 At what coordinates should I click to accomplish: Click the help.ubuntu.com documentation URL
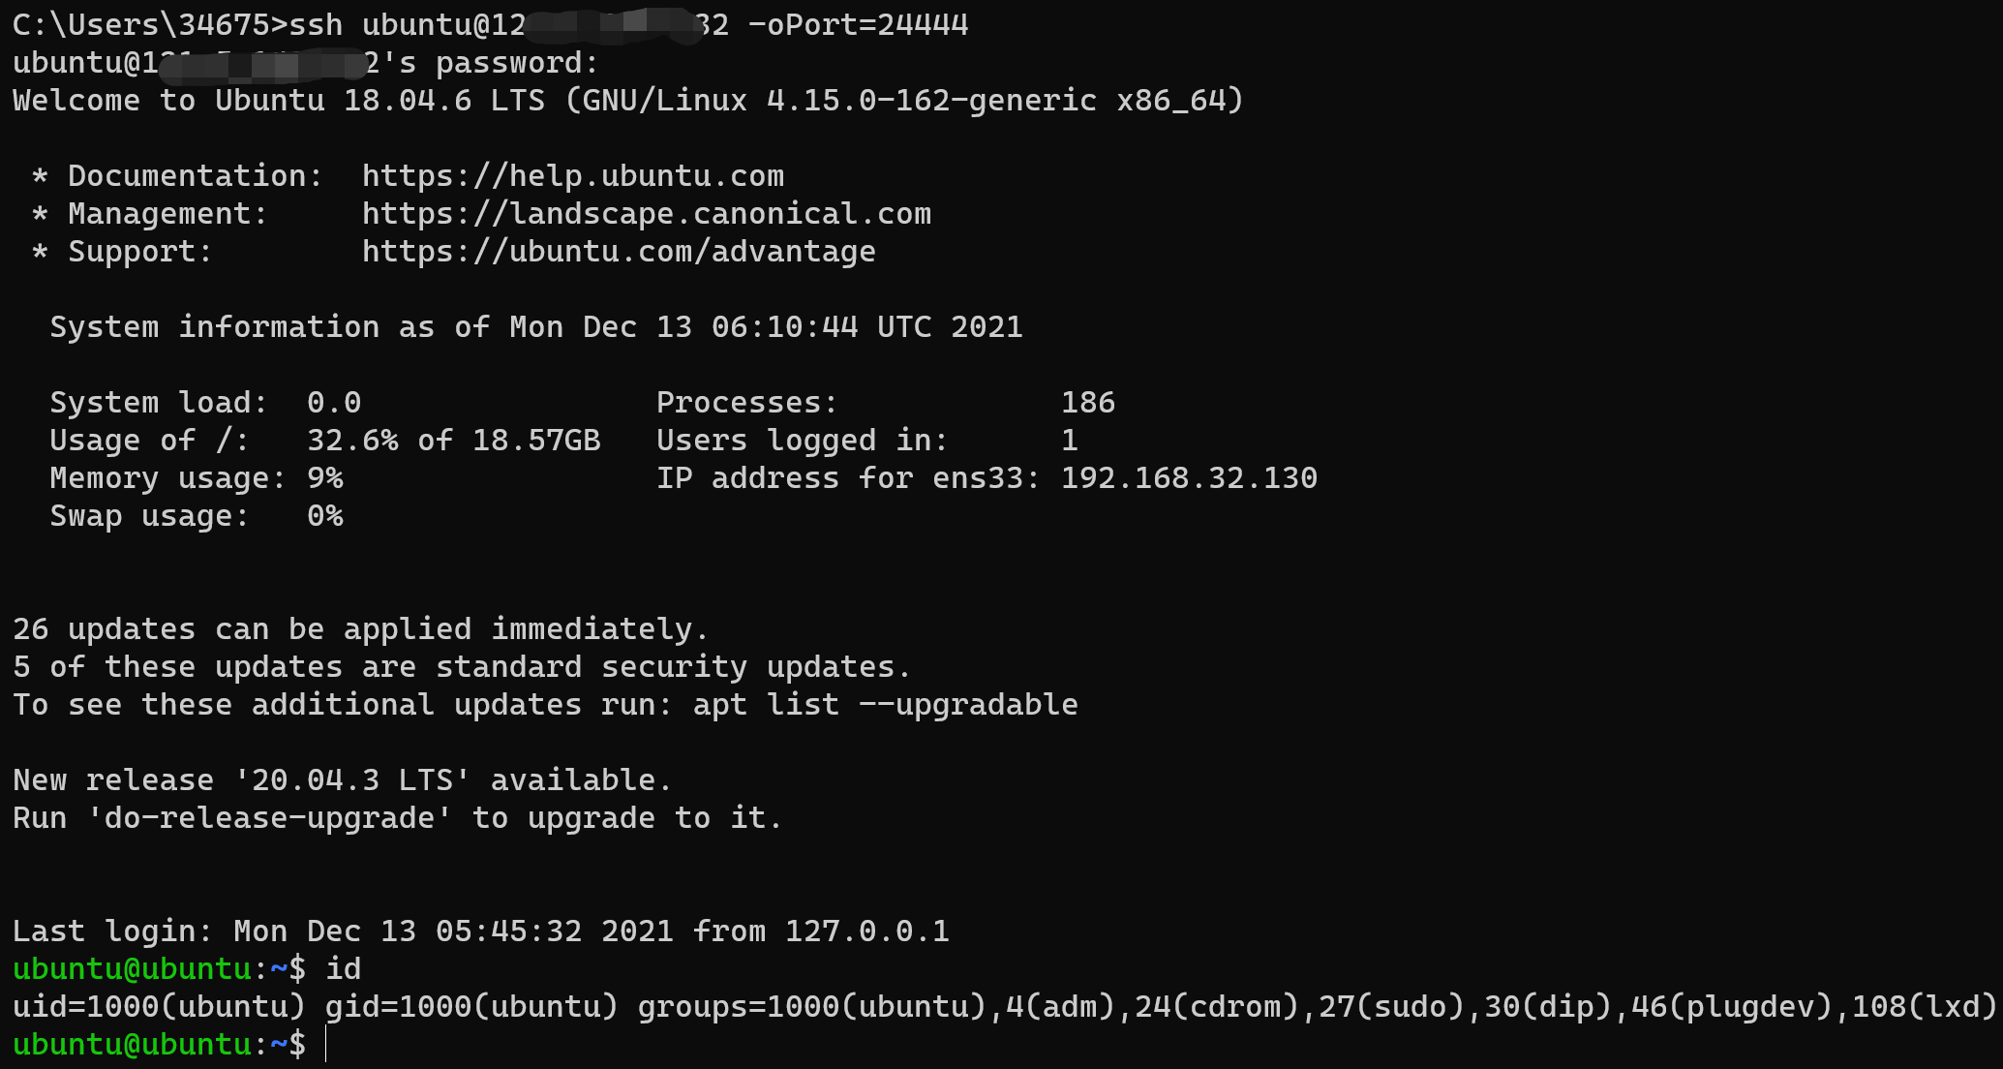(573, 176)
